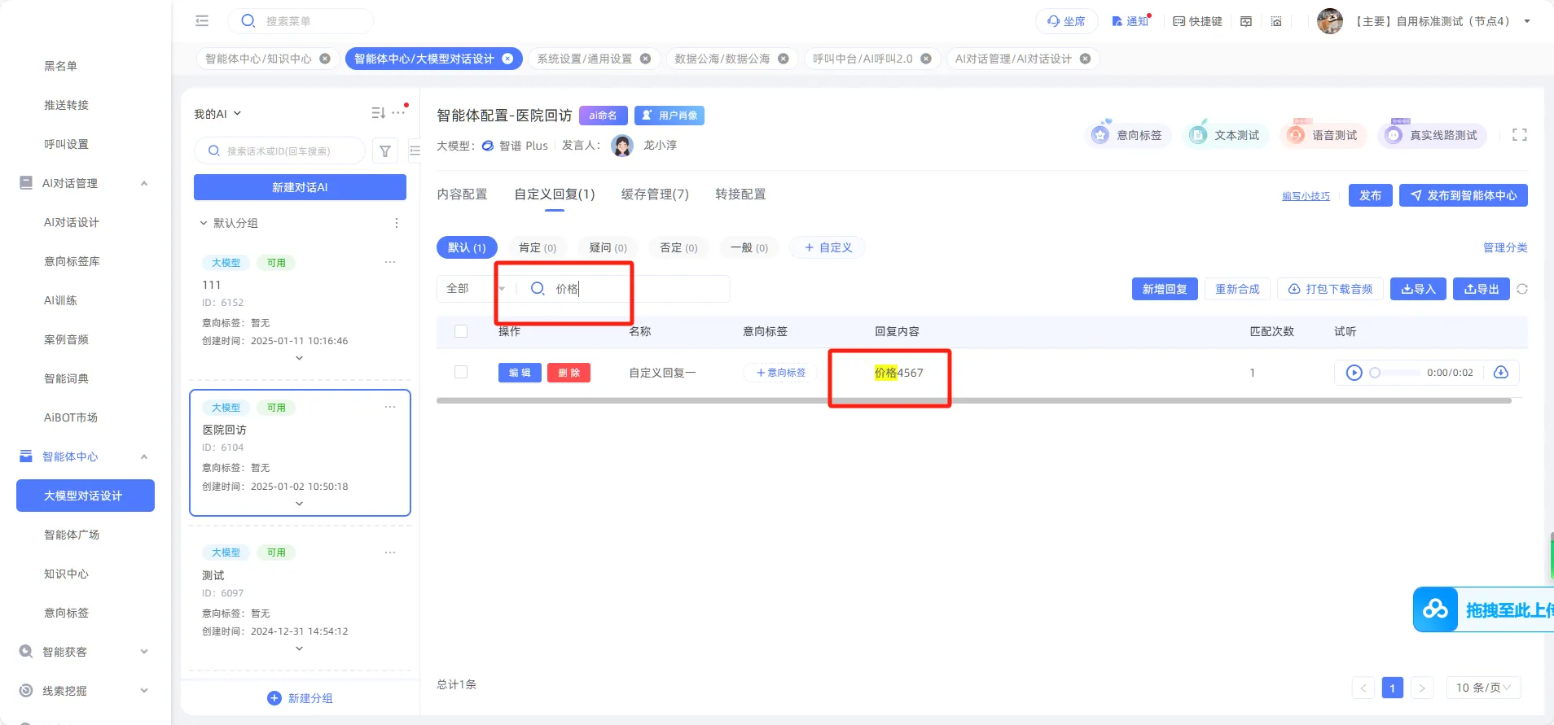The image size is (1554, 725).
Task: Open 知识中心 in the sidebar
Action: (x=66, y=574)
